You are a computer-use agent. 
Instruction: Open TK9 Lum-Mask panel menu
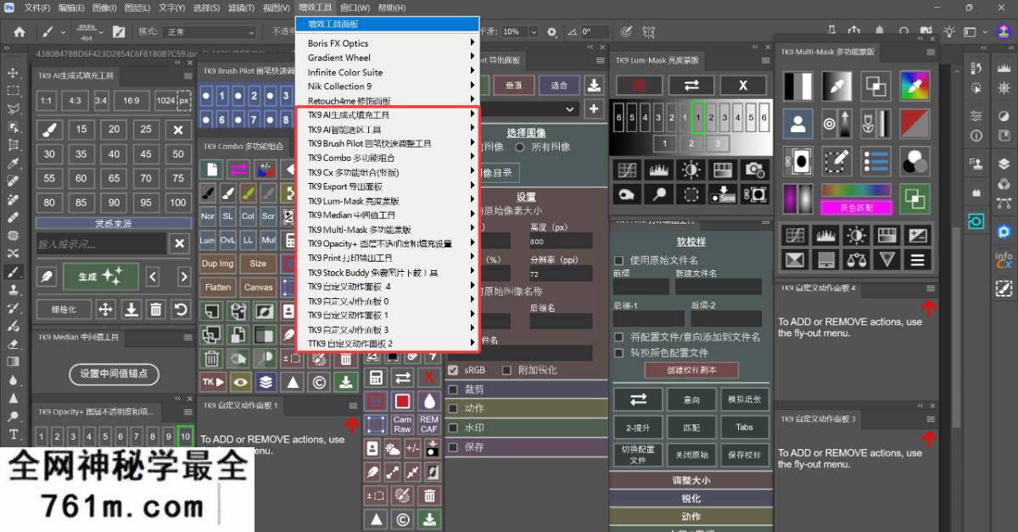(766, 60)
